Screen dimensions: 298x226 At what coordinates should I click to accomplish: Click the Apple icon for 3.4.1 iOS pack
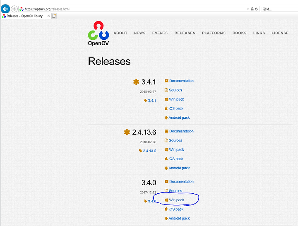coord(166,108)
